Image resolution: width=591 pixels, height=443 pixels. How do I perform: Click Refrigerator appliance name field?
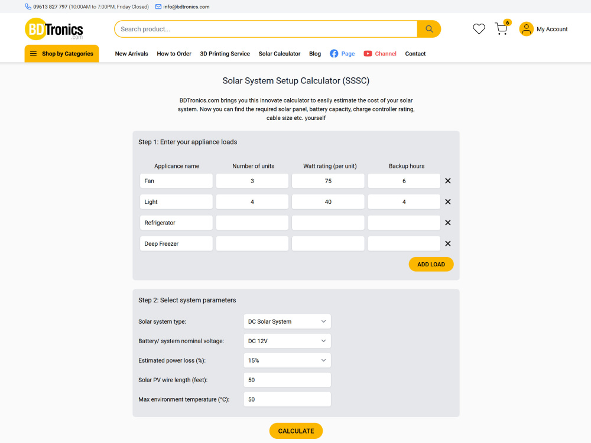point(176,223)
